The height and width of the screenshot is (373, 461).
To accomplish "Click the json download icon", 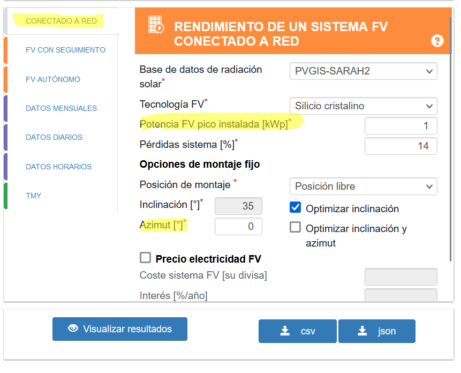I will tap(363, 331).
